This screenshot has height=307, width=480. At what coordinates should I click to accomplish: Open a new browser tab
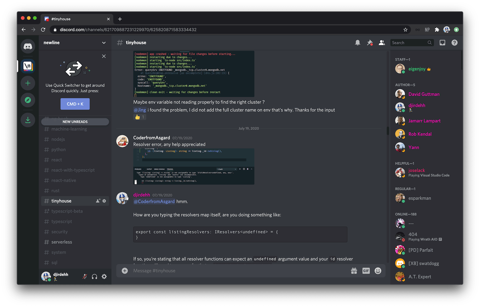point(120,19)
